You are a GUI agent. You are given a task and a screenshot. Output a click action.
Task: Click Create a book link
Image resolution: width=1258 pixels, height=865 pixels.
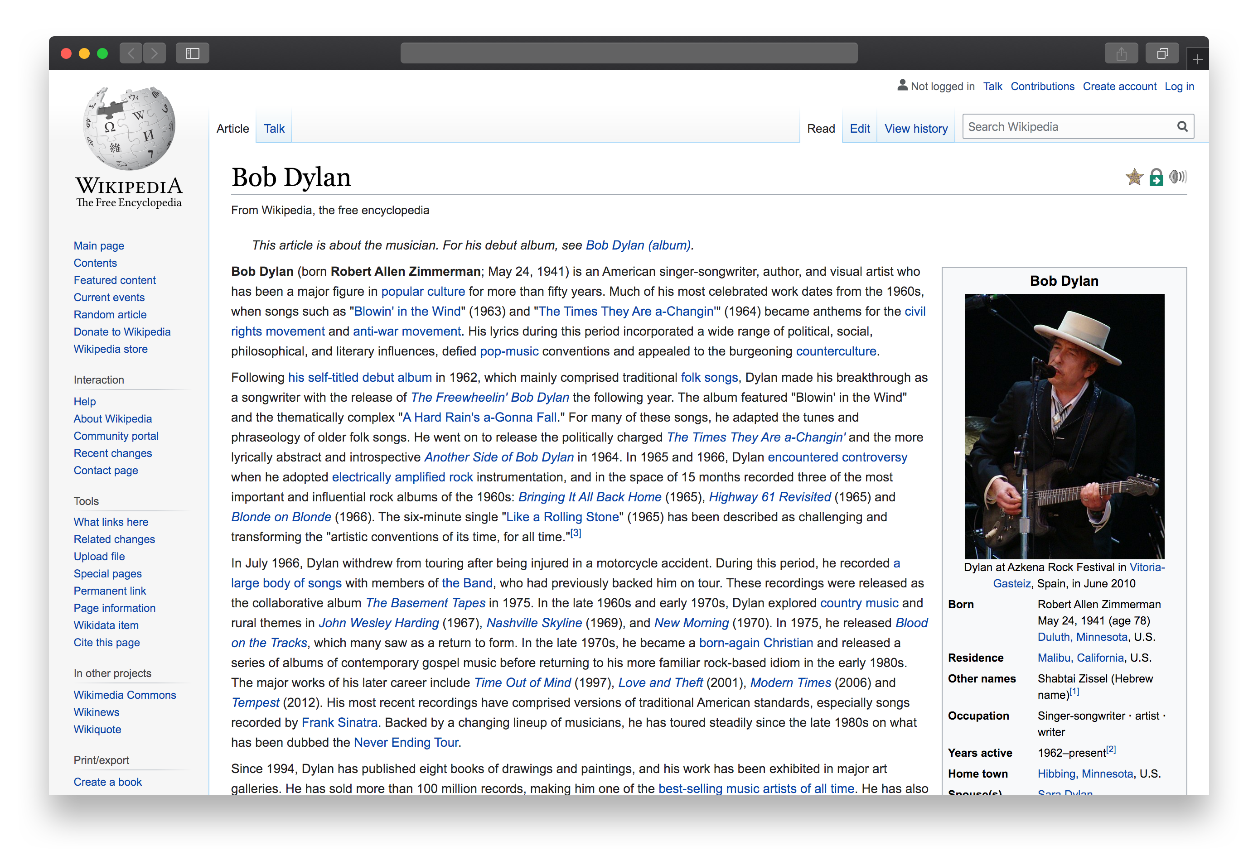coord(108,782)
